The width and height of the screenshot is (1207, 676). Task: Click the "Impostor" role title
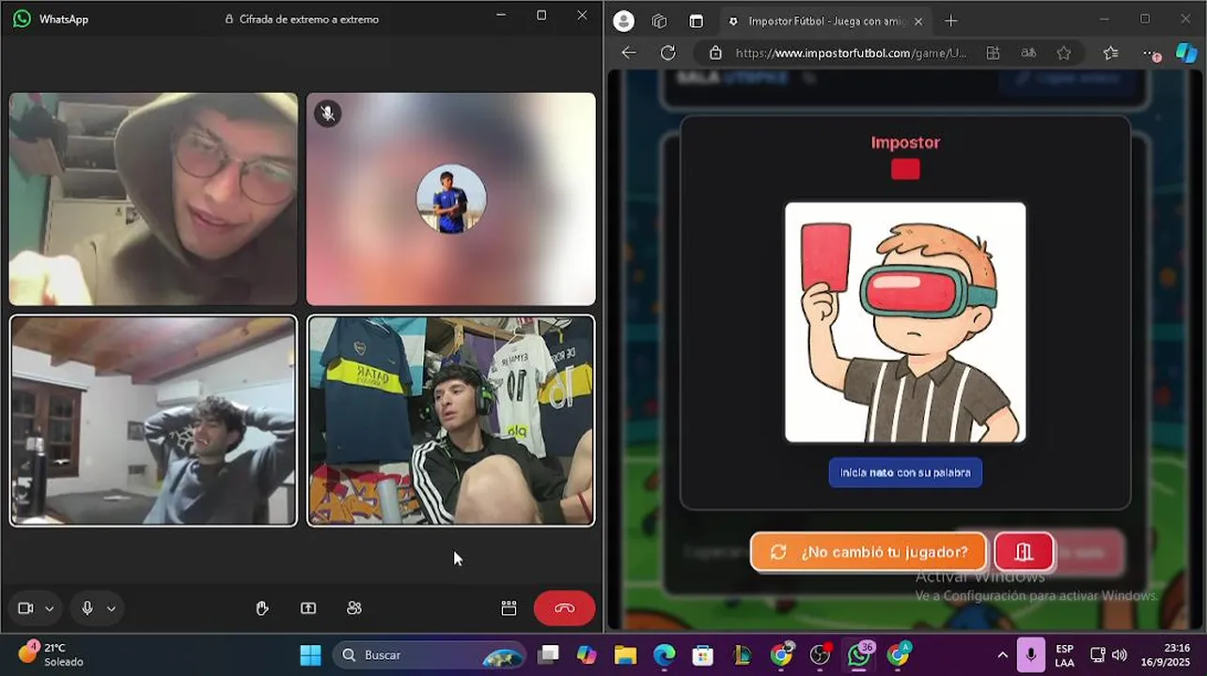[905, 143]
